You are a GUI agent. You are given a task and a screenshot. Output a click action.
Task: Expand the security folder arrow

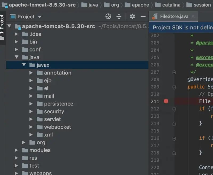click(31, 111)
